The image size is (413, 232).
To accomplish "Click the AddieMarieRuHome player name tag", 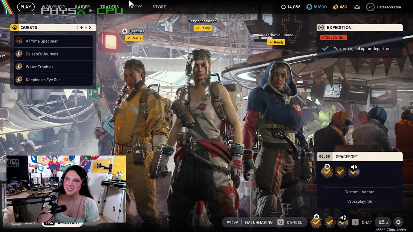I will (276, 35).
